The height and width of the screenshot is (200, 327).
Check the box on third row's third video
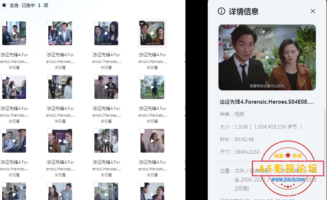tap(96, 131)
